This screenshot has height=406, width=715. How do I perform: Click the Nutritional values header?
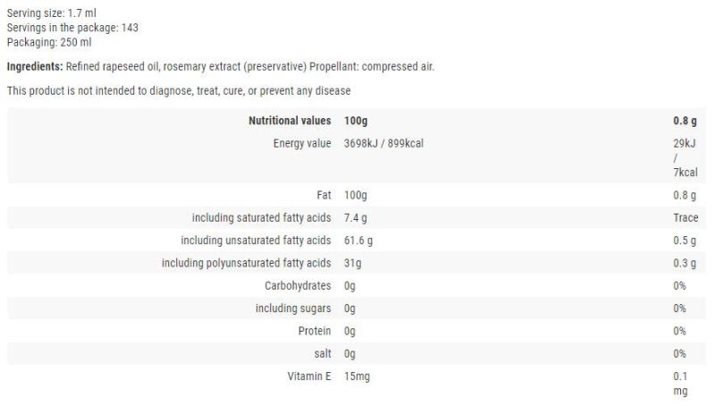tap(290, 121)
